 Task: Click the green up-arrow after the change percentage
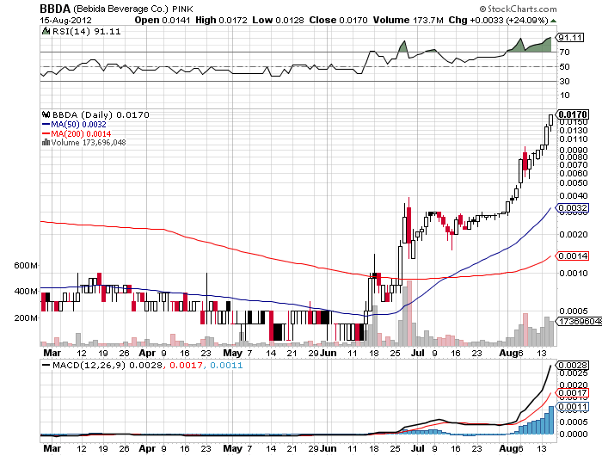tap(553, 21)
